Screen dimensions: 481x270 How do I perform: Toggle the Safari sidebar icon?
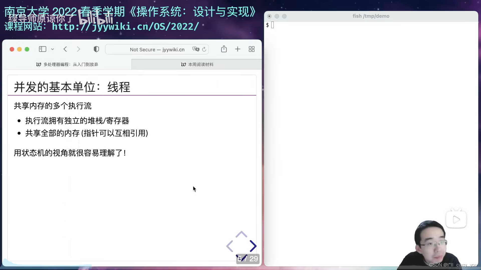pyautogui.click(x=43, y=49)
